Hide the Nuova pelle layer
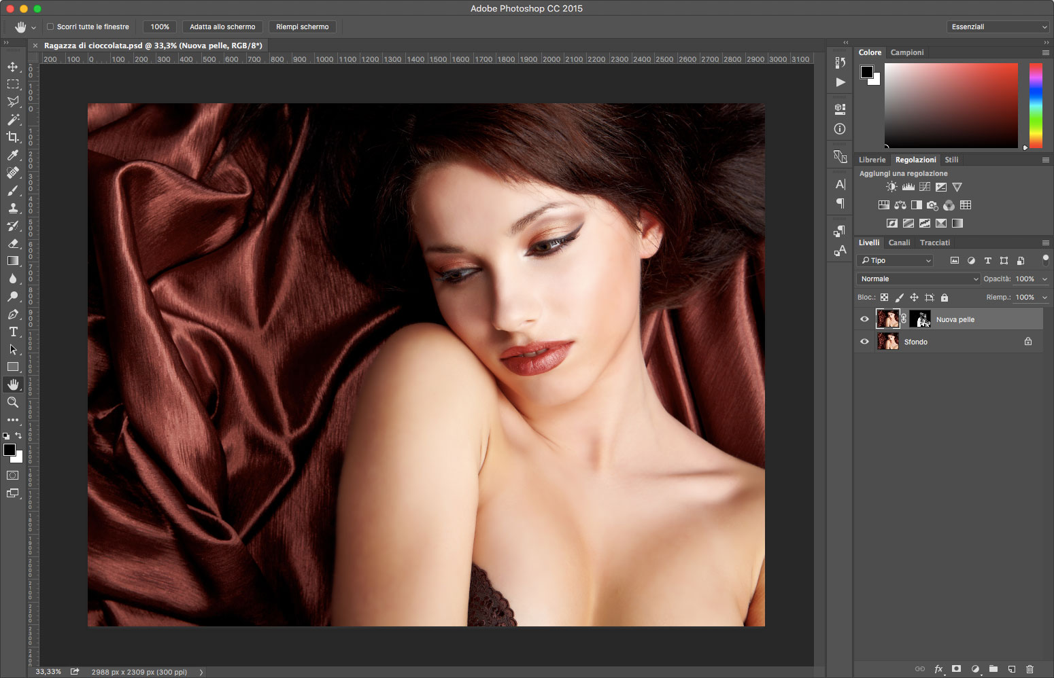This screenshot has height=678, width=1054. [x=864, y=319]
